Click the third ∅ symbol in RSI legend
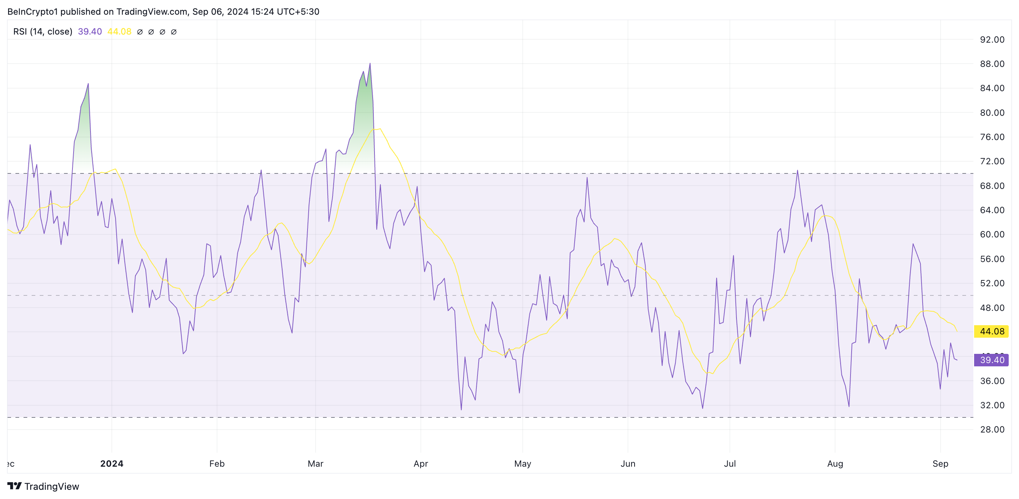Screen dimensions: 1019x499 click(162, 32)
